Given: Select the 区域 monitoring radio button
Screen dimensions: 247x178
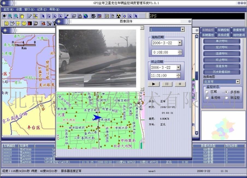Looking at the screenshot, I should [x=207, y=92].
